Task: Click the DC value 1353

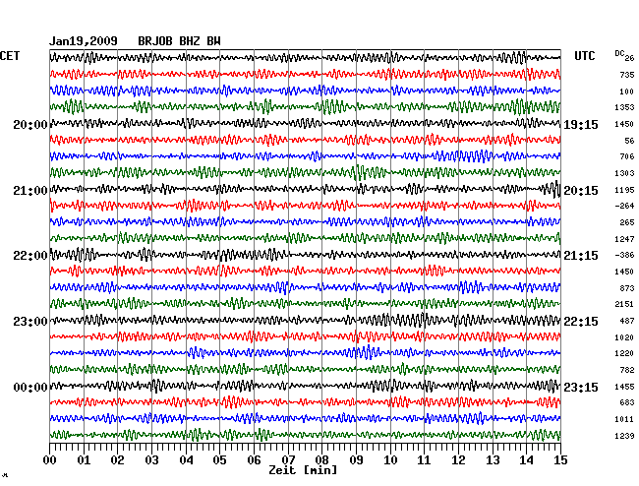Action: 624,107
